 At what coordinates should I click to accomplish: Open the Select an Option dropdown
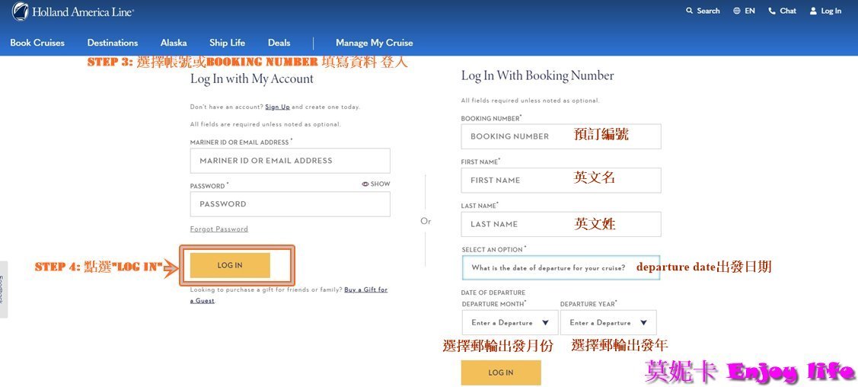561,268
